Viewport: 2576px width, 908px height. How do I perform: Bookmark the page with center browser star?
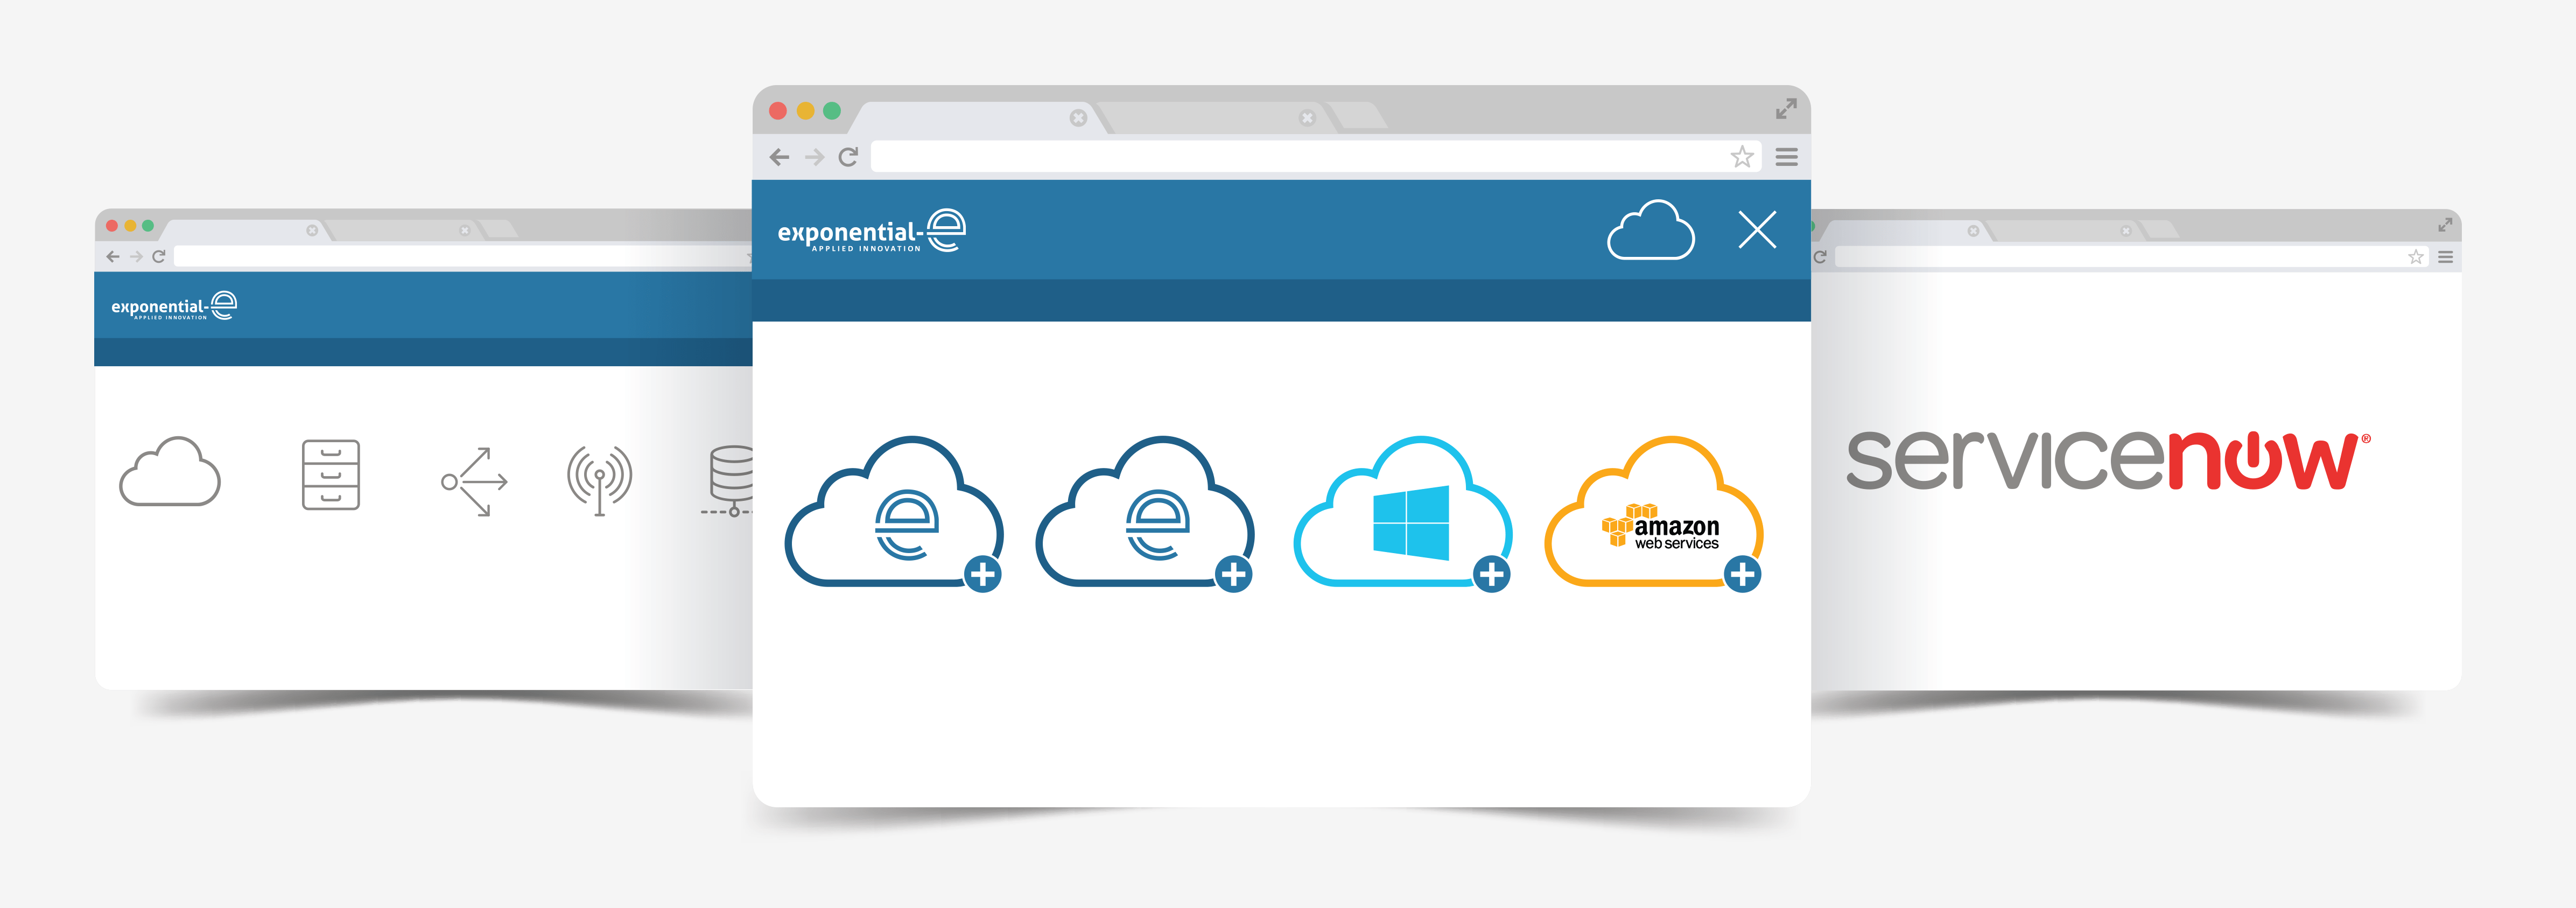[x=1742, y=157]
